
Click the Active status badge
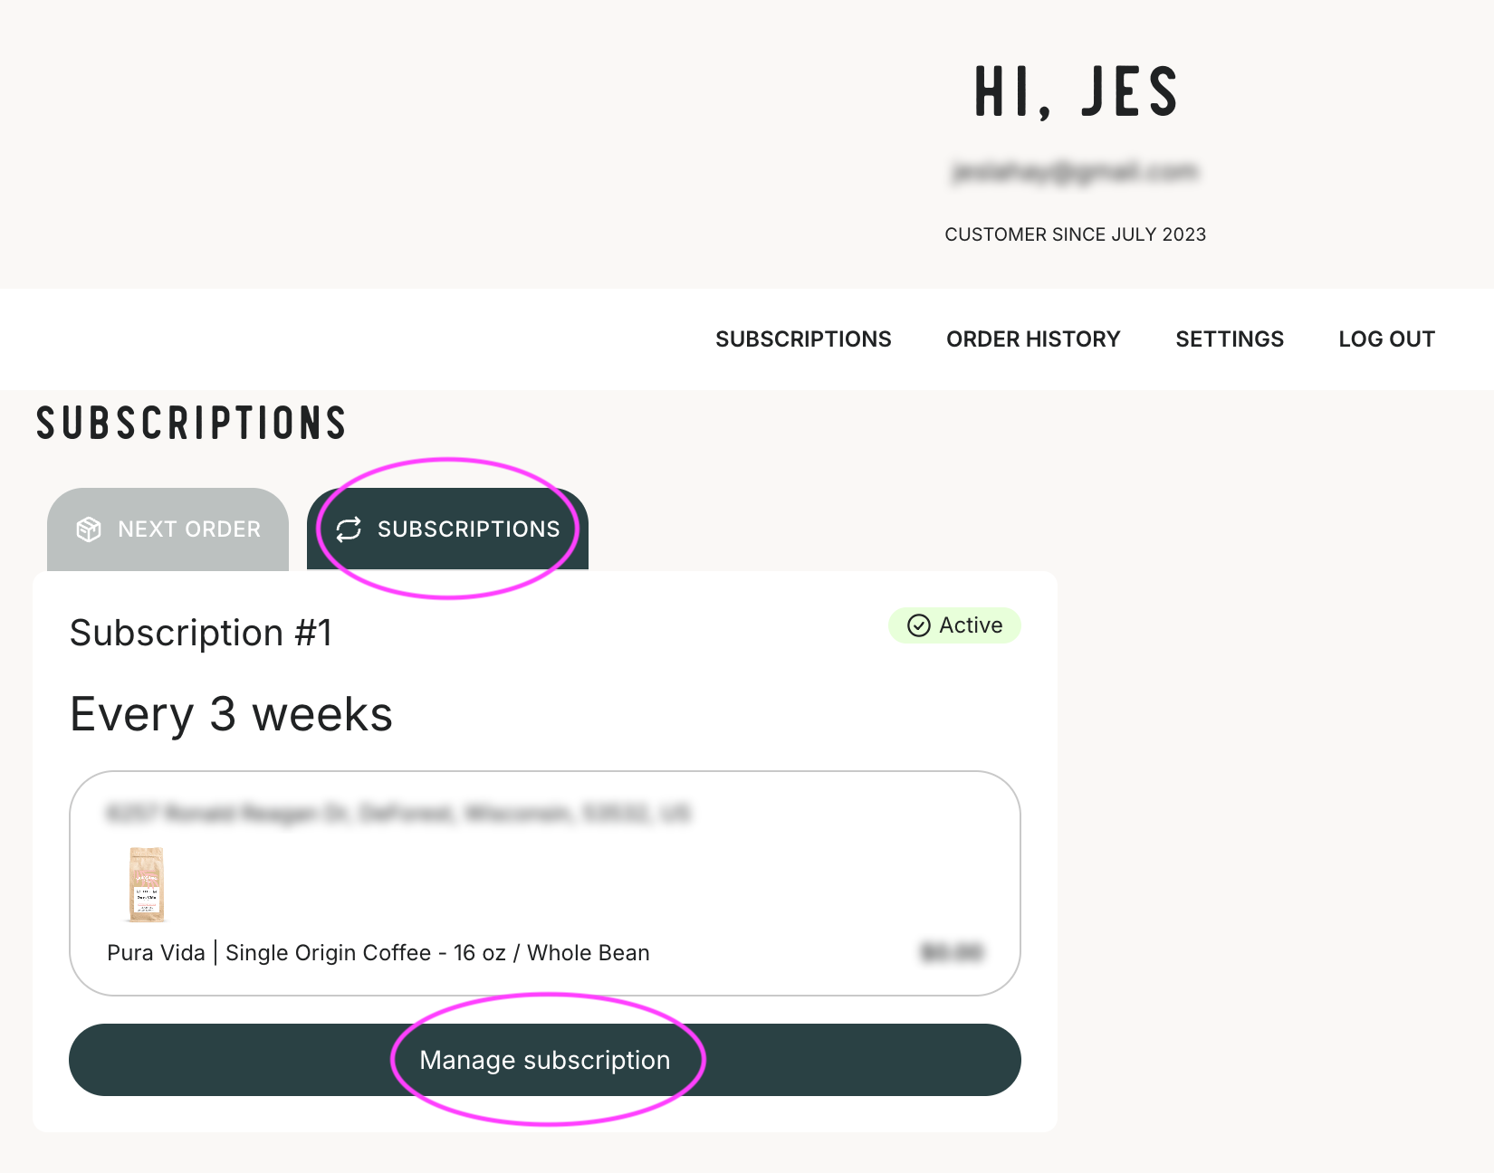tap(954, 625)
